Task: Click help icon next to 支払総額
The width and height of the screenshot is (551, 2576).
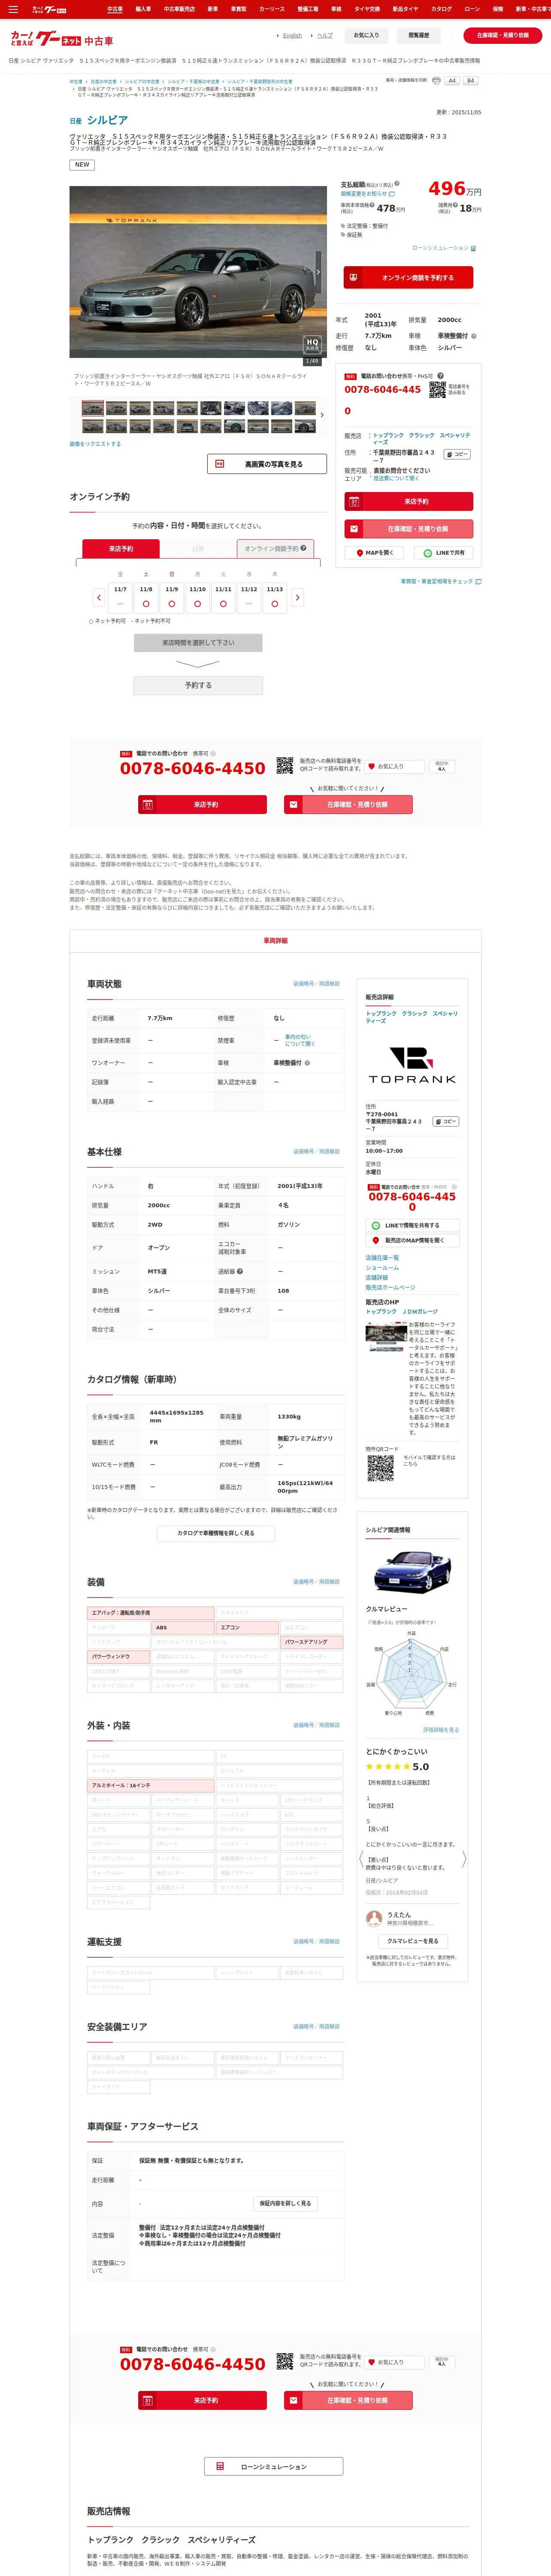Action: (x=397, y=184)
